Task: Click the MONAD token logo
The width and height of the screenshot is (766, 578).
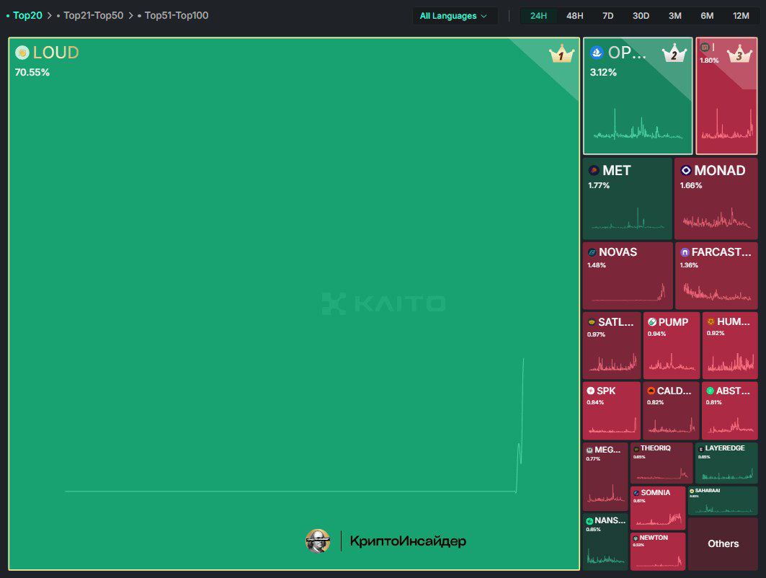Action: (x=686, y=171)
